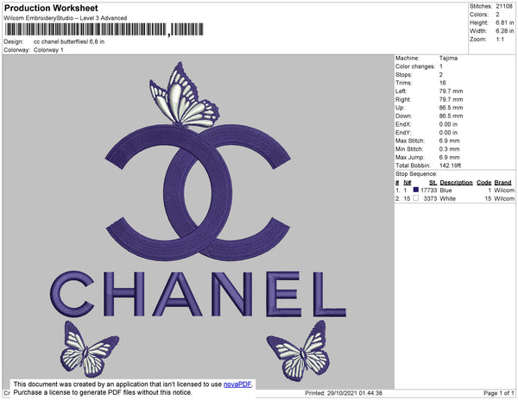This screenshot has height=400, width=518.
Task: Click the novaPDF hyperlink
Action: tap(237, 384)
